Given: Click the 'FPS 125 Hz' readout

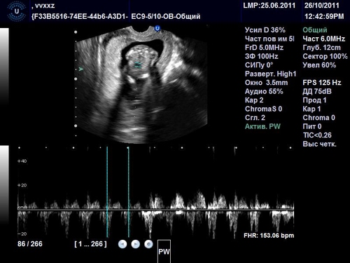Looking at the screenshot, I should [322, 83].
